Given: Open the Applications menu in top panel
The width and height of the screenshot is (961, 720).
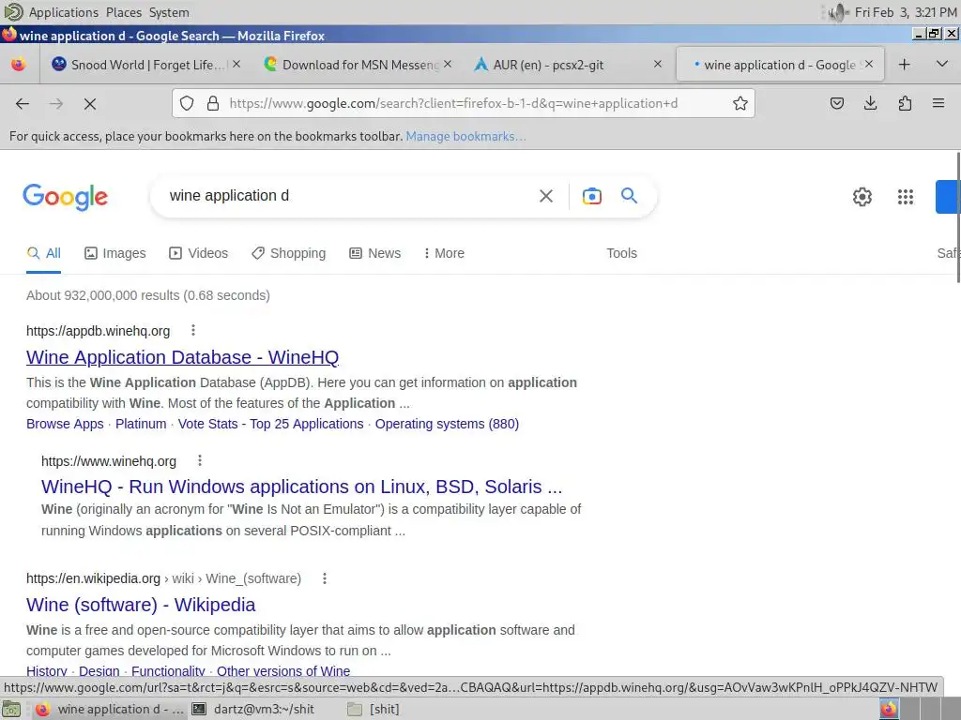Looking at the screenshot, I should (64, 12).
